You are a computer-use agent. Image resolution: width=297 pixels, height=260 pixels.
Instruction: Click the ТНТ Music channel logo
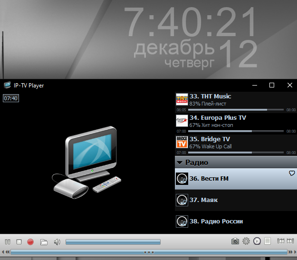[182, 99]
